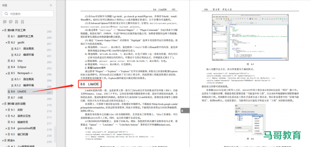Close the 书签 bookmarks panel

[51, 5]
